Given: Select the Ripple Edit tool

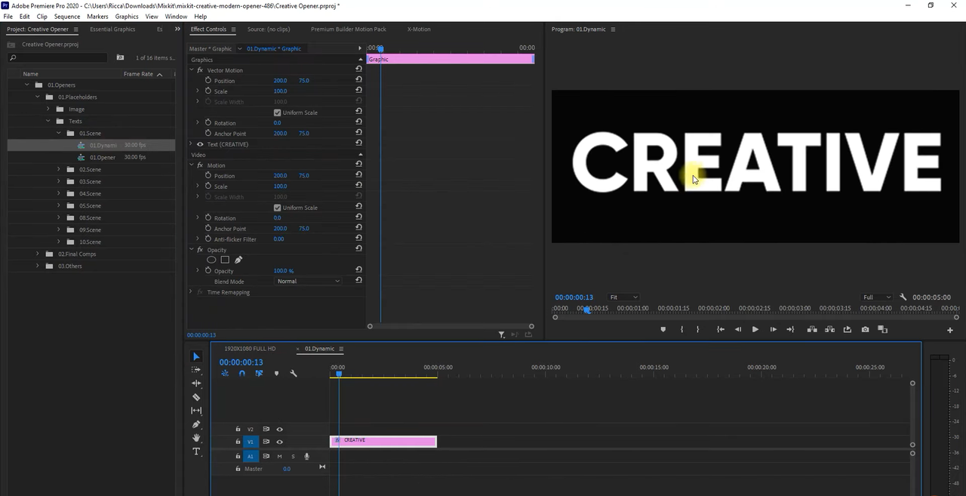Looking at the screenshot, I should pyautogui.click(x=196, y=384).
